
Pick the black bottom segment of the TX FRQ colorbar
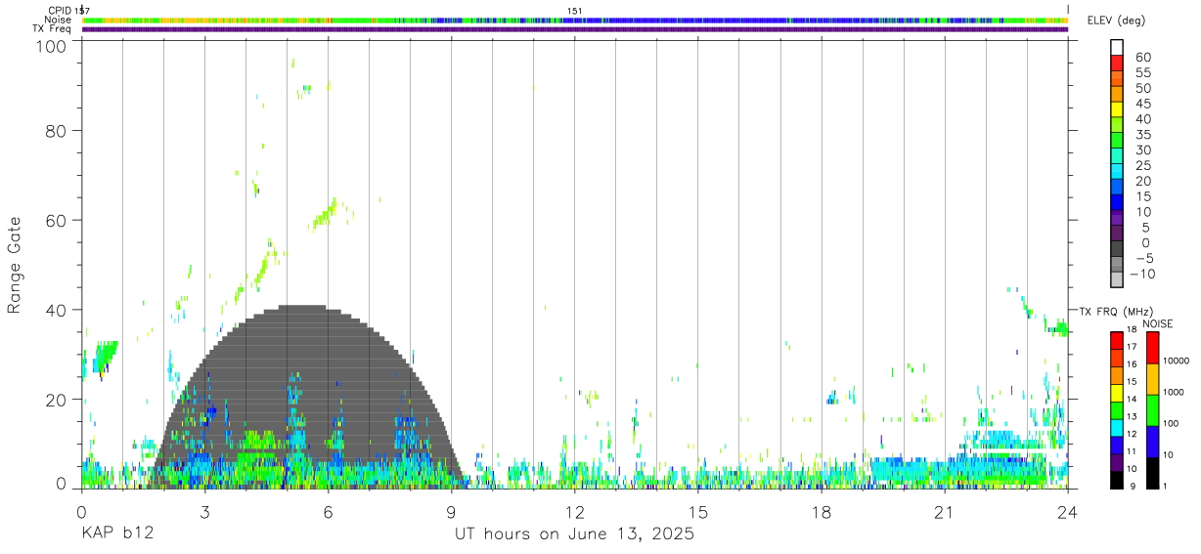(x=1117, y=480)
